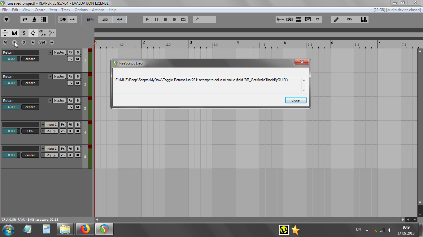Click the stacked bars icon in toolbar
Viewport: 423px width, 237px height.
(x=299, y=19)
